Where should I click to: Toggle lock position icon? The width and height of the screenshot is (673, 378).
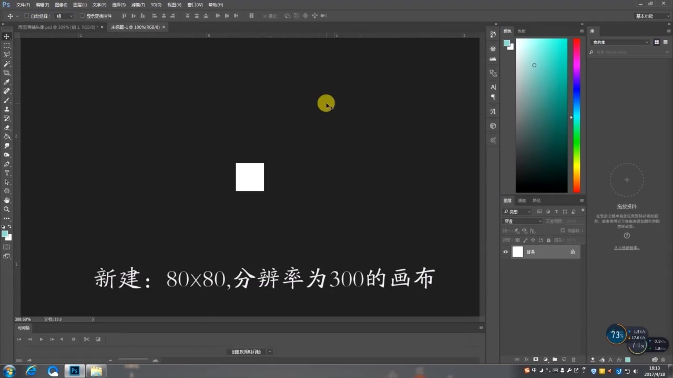coord(533,240)
